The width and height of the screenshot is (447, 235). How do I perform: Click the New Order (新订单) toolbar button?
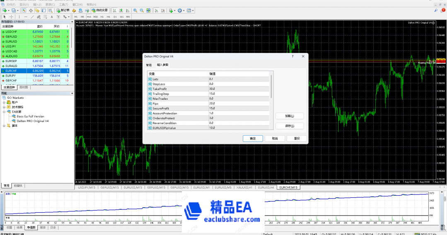point(63,10)
